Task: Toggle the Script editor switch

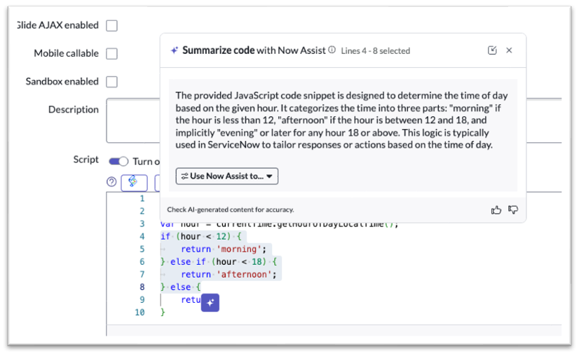Action: click(x=118, y=161)
